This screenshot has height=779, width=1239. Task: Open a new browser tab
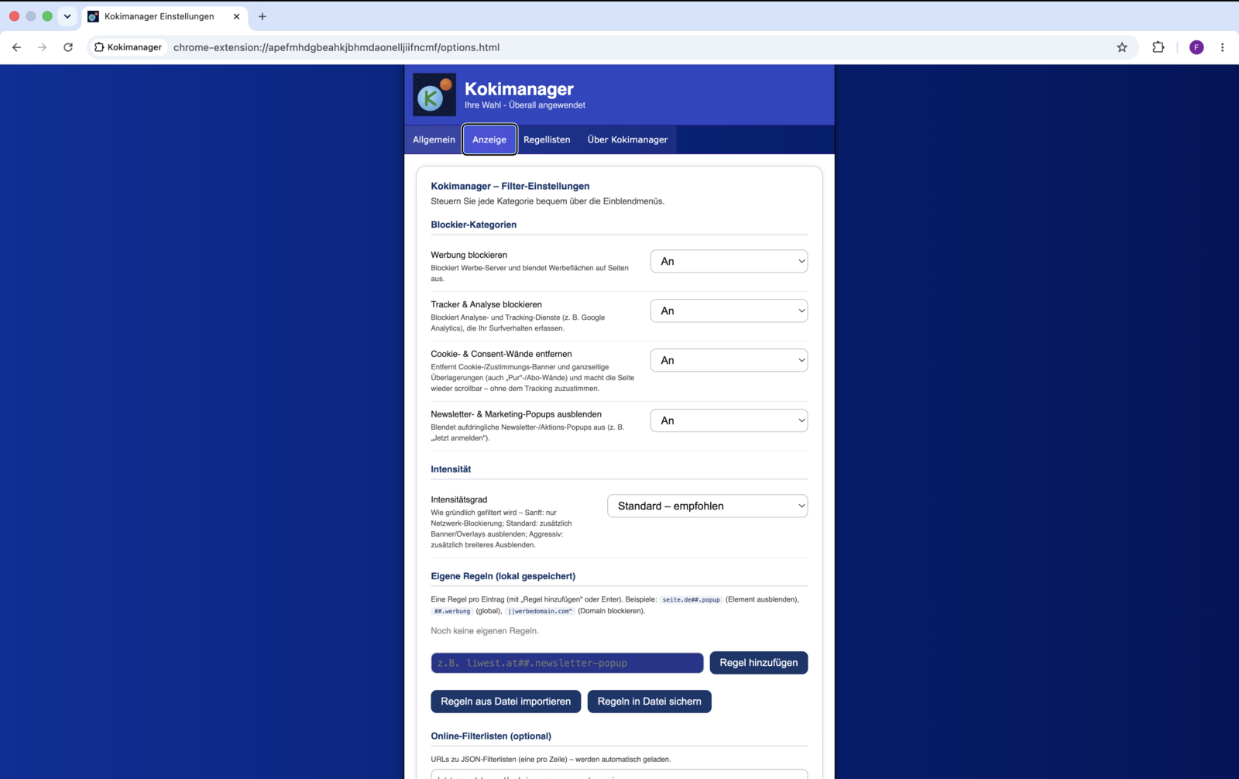click(263, 16)
